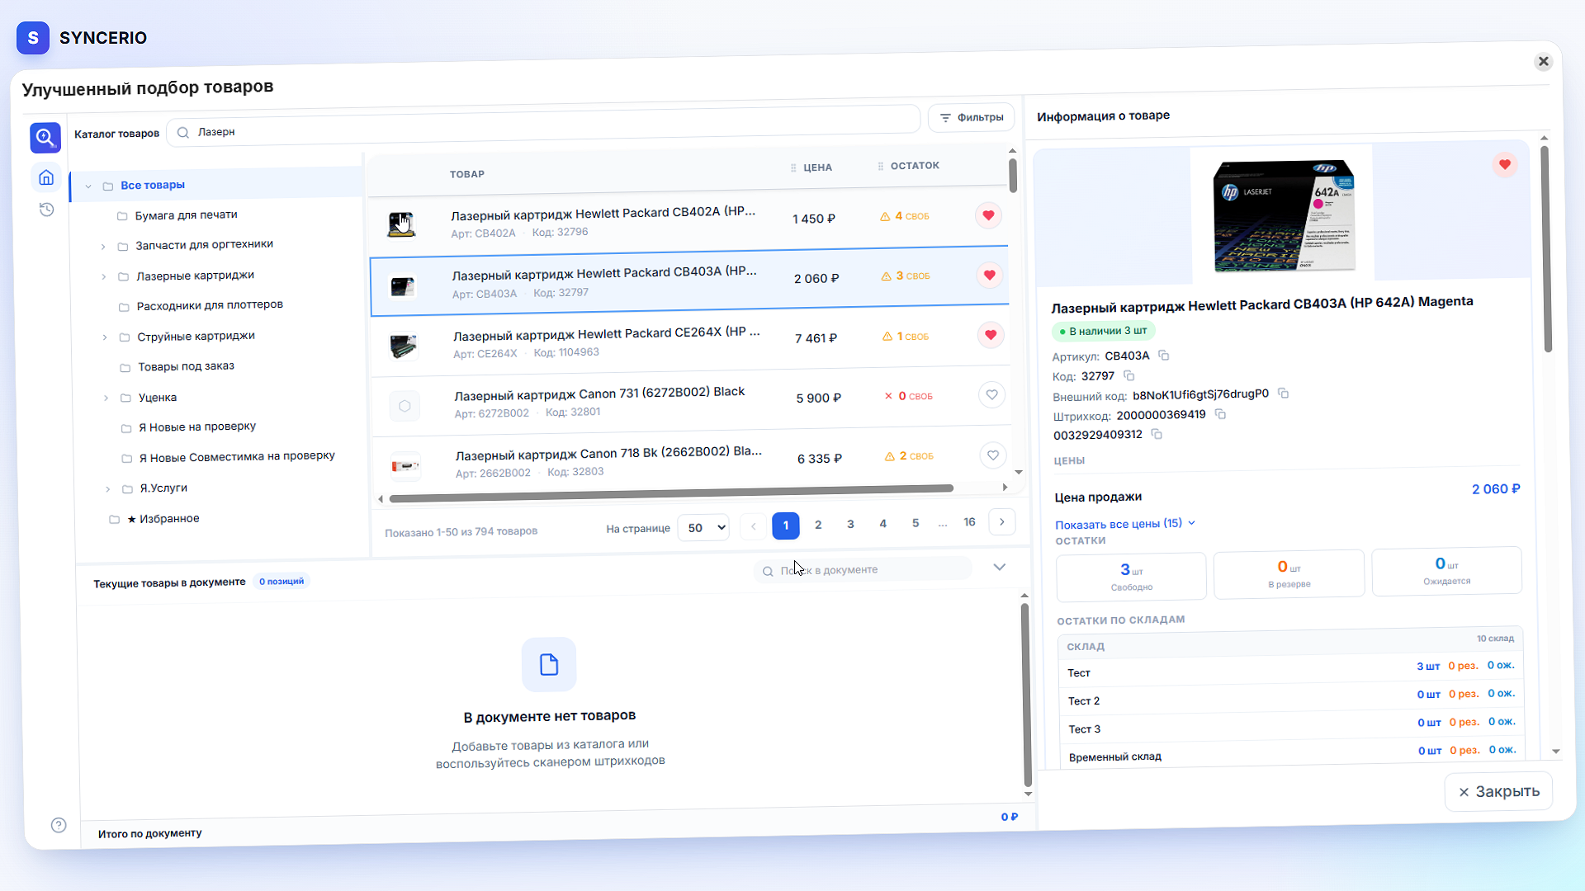Screen dimensions: 1585x891
Task: Go to page 3 of the results
Action: pyautogui.click(x=850, y=524)
